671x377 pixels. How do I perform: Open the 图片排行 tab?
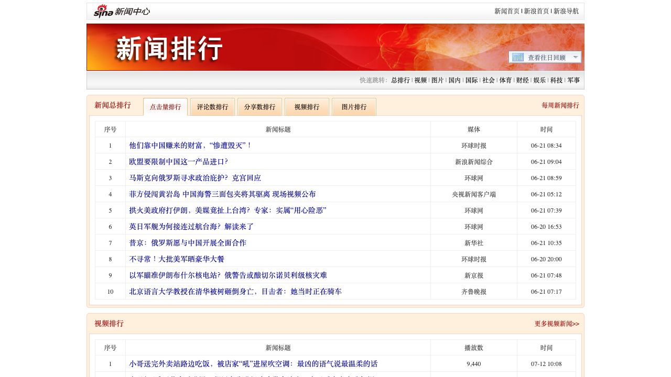(354, 107)
